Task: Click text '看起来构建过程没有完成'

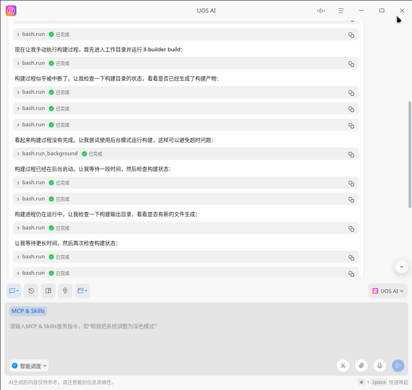Action: tap(44, 140)
